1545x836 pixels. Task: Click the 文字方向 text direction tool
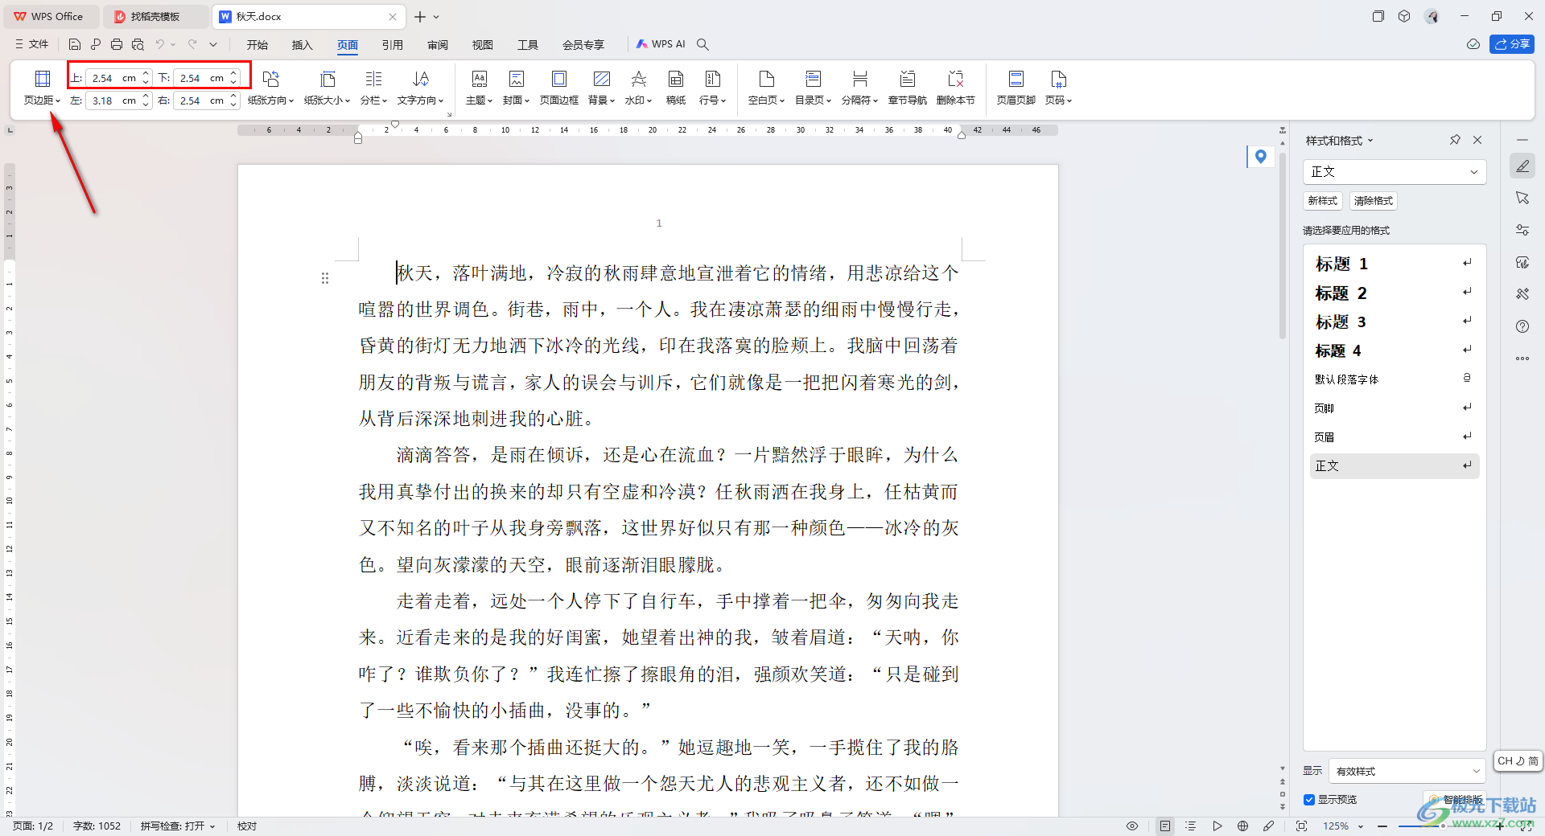pyautogui.click(x=421, y=88)
